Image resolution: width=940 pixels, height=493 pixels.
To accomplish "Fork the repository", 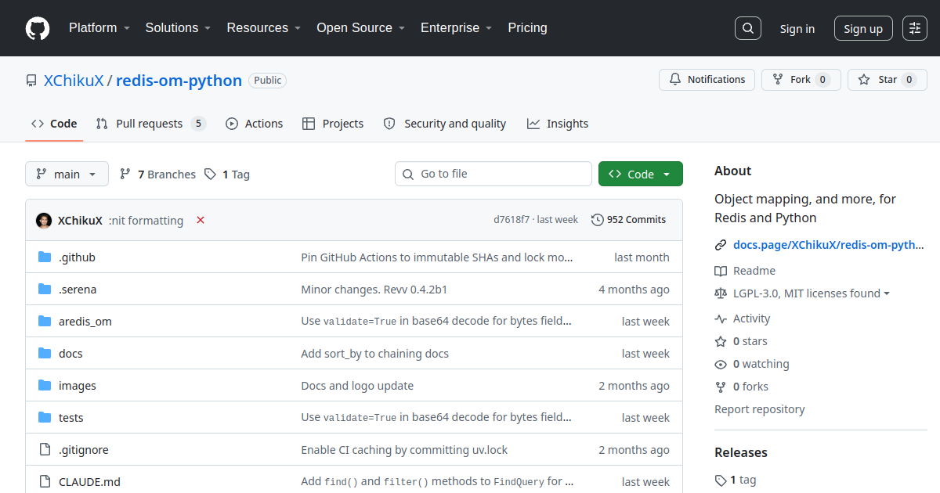I will pos(801,80).
